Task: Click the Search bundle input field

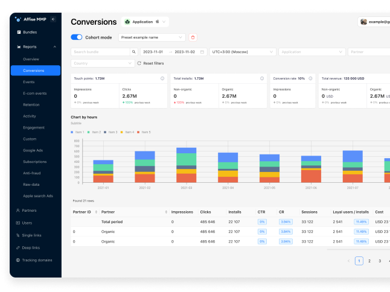Action: point(100,52)
